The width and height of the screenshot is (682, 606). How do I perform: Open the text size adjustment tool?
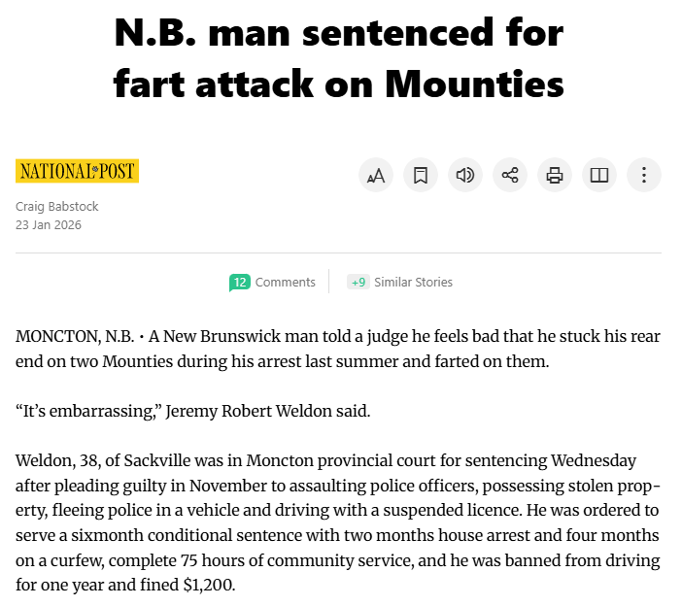coord(375,176)
